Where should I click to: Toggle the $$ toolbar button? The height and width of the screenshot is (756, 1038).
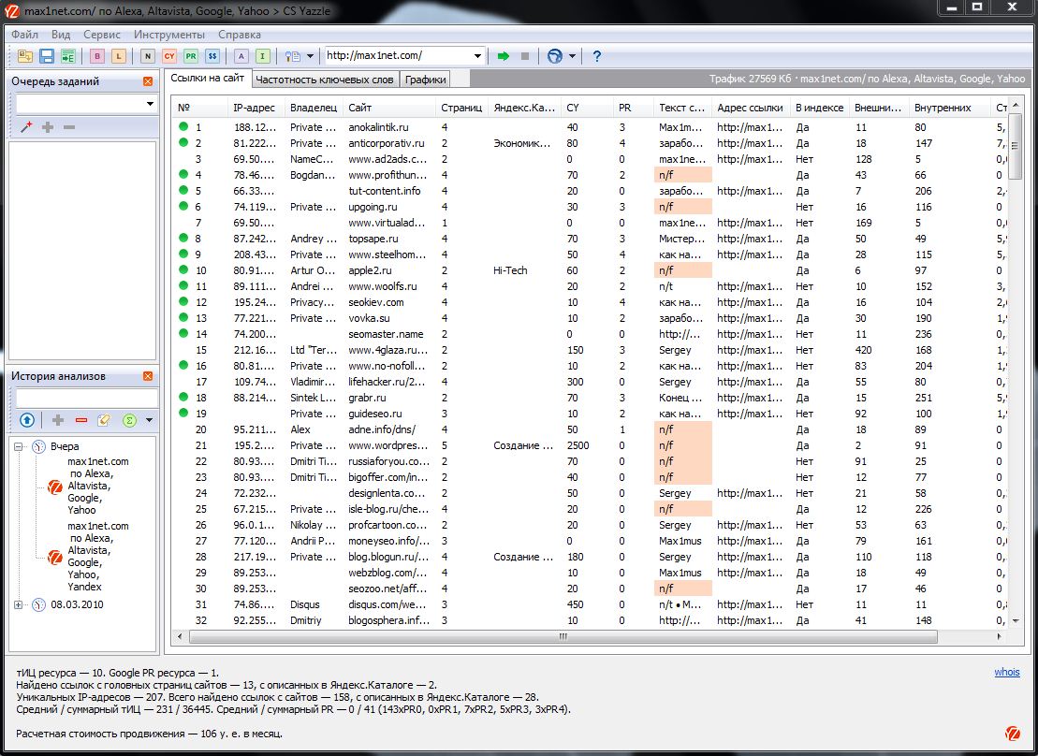click(212, 56)
